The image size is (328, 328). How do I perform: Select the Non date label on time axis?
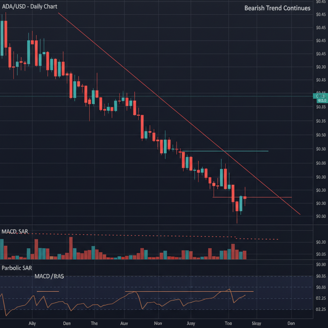[x=158, y=323]
